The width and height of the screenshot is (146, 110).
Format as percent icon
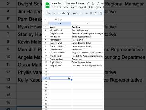point(91,13)
